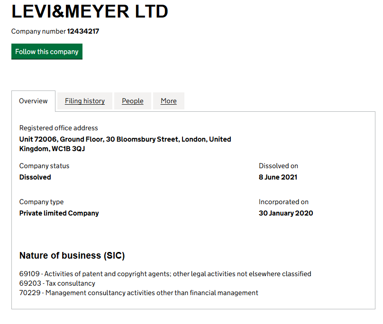Select the Overview tab
Screen dimensions: 383x324
click(x=33, y=101)
